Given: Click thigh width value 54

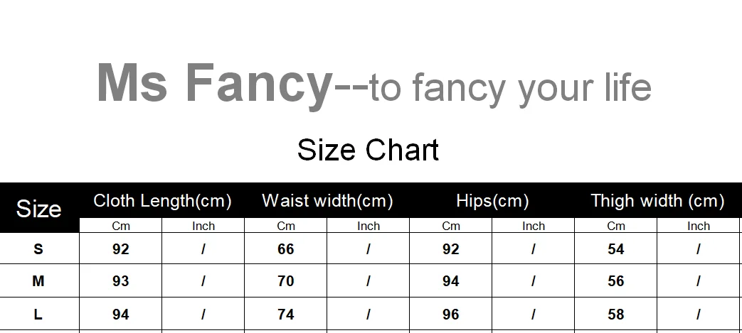Looking at the screenshot, I should click(x=615, y=249).
